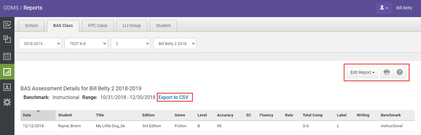
Task: Open help with the question mark icon
Action: pyautogui.click(x=400, y=72)
